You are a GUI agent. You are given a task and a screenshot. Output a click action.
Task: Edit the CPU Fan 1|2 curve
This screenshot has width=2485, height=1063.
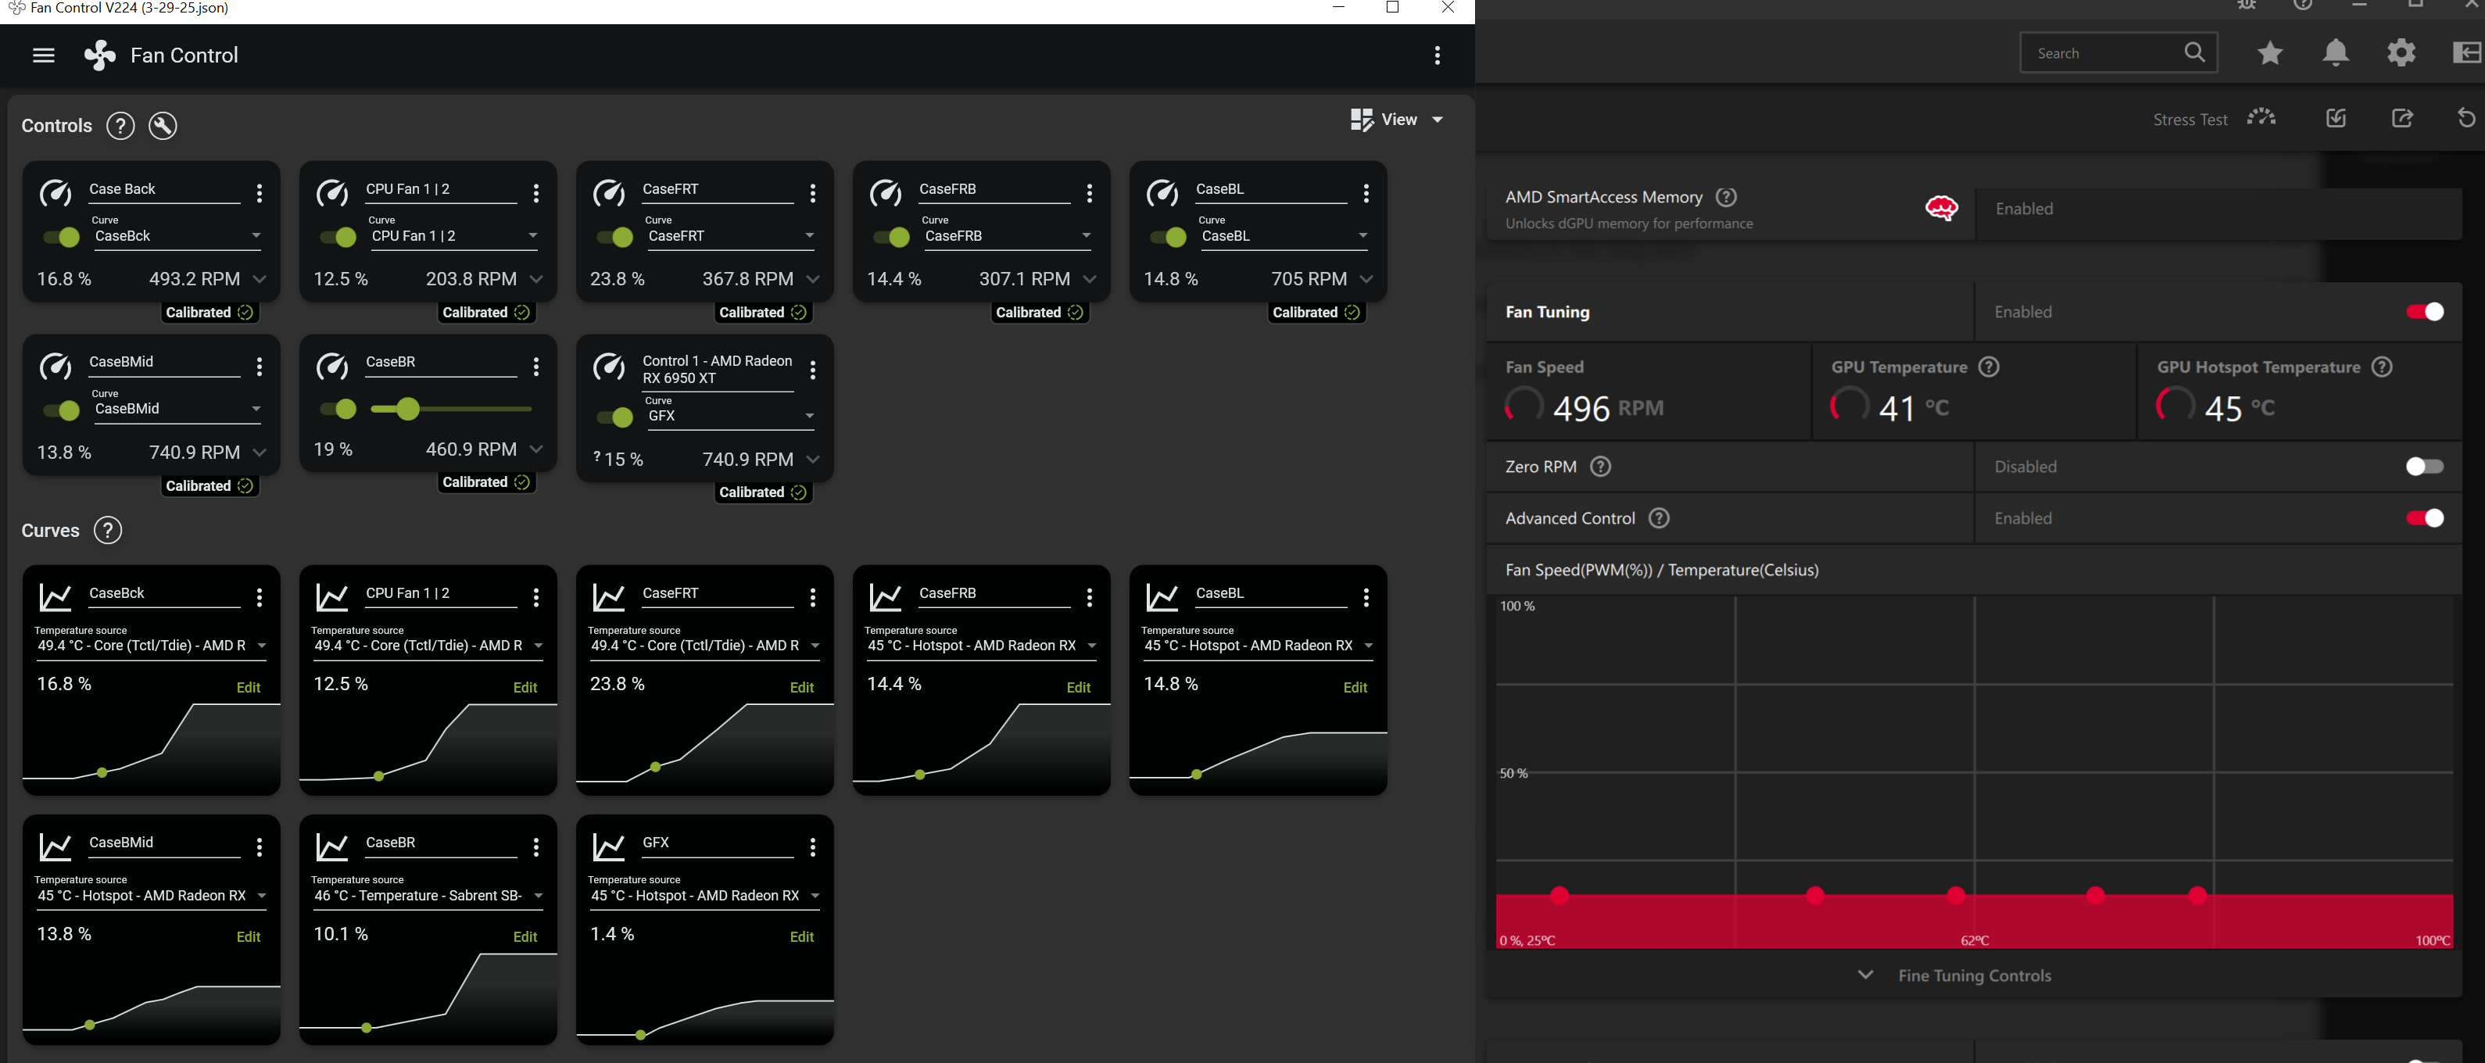(525, 687)
